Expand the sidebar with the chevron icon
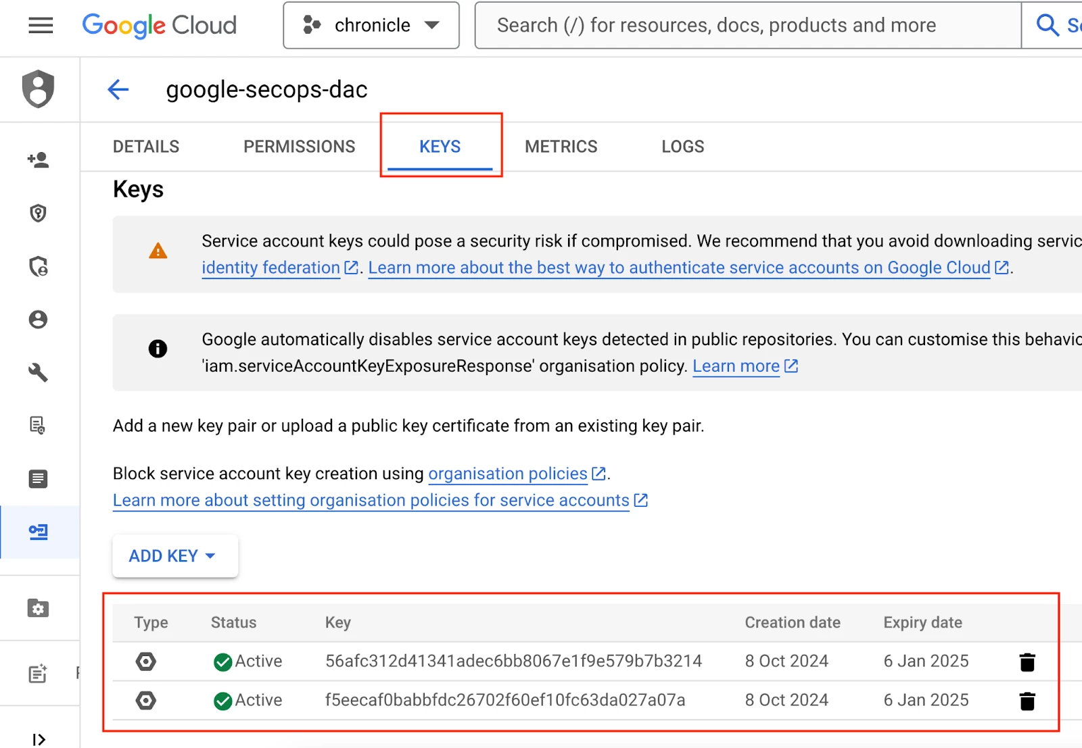Screen dimensions: 1082x748 [39, 739]
